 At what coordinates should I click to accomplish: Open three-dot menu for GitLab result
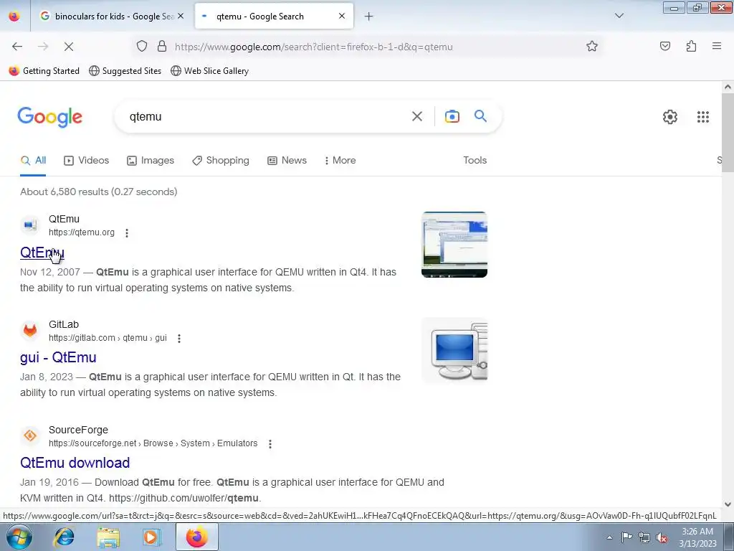[178, 339]
